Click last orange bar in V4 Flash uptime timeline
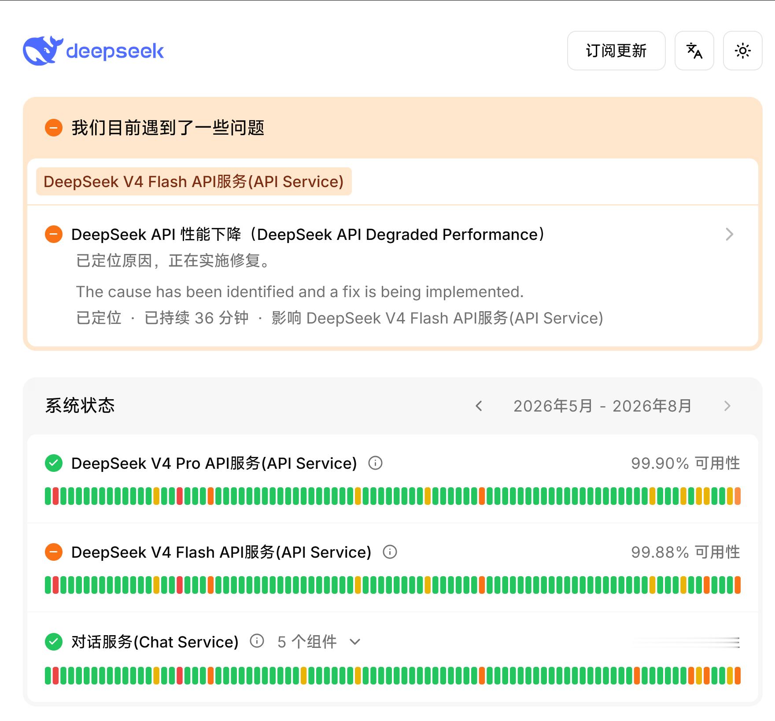The width and height of the screenshot is (775, 721). pos(738,585)
